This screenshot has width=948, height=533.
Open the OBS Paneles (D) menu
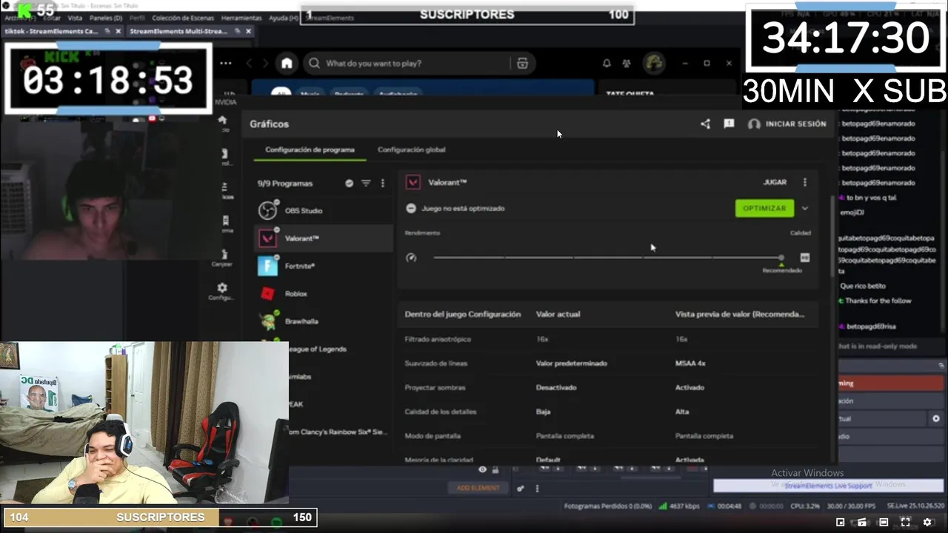(106, 18)
